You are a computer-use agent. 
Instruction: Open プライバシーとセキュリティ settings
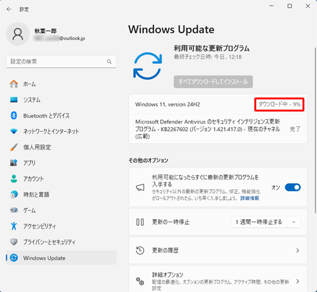point(61,242)
